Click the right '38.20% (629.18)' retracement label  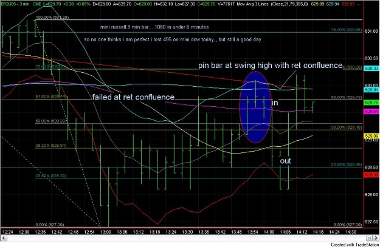[x=347, y=127]
